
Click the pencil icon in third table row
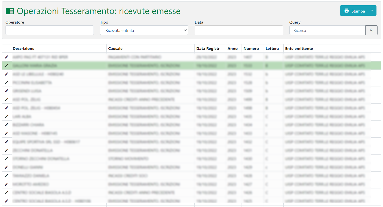coord(7,74)
